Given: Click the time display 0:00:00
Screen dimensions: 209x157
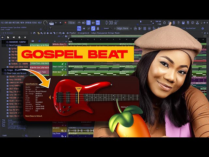Looking at the screenshot, I should (112, 23).
